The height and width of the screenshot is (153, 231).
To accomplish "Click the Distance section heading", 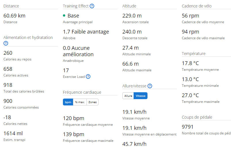I will (11, 6).
